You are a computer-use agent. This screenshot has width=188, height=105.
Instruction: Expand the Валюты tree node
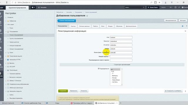(6, 63)
